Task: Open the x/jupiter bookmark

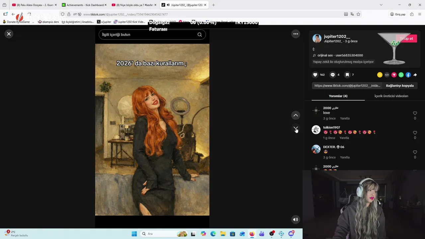Action: pos(104,22)
